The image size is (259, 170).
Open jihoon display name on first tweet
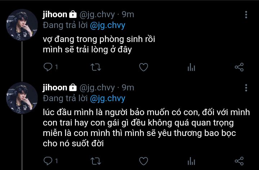pyautogui.click(x=55, y=14)
